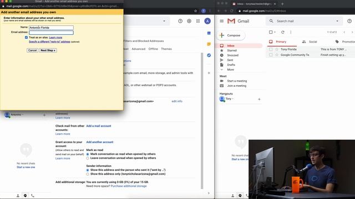Bookmark page with star icon in address bar
355x199 pixels.
pos(196,11)
